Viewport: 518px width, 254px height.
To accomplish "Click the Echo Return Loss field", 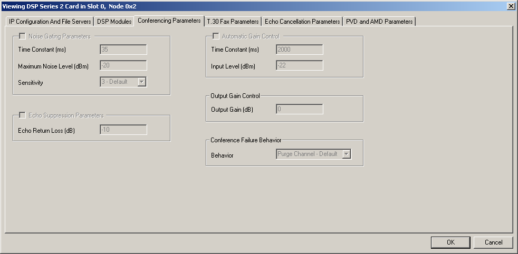I will coord(123,130).
